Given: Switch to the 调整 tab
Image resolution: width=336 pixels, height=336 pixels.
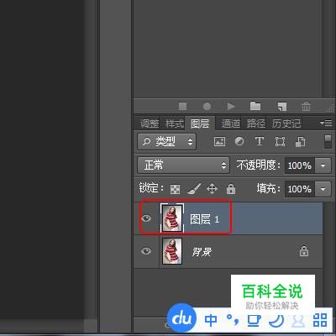Looking at the screenshot, I should 150,123.
